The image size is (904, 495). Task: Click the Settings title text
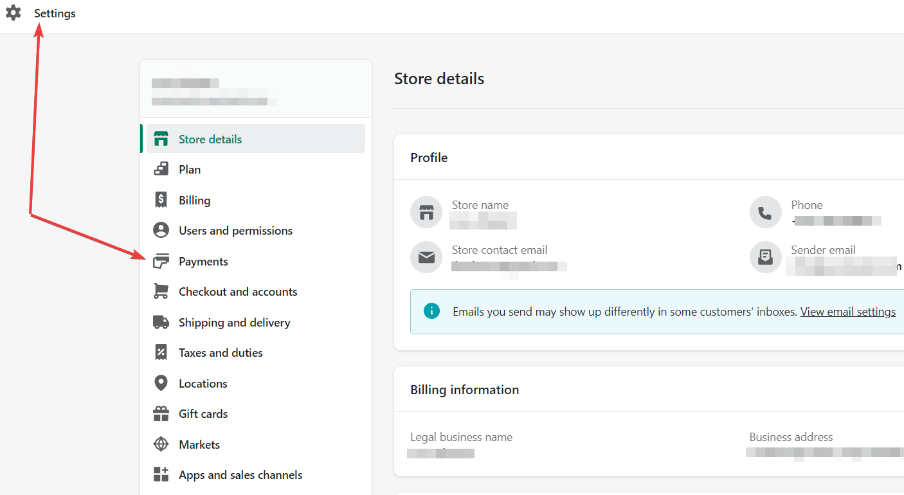pos(55,14)
